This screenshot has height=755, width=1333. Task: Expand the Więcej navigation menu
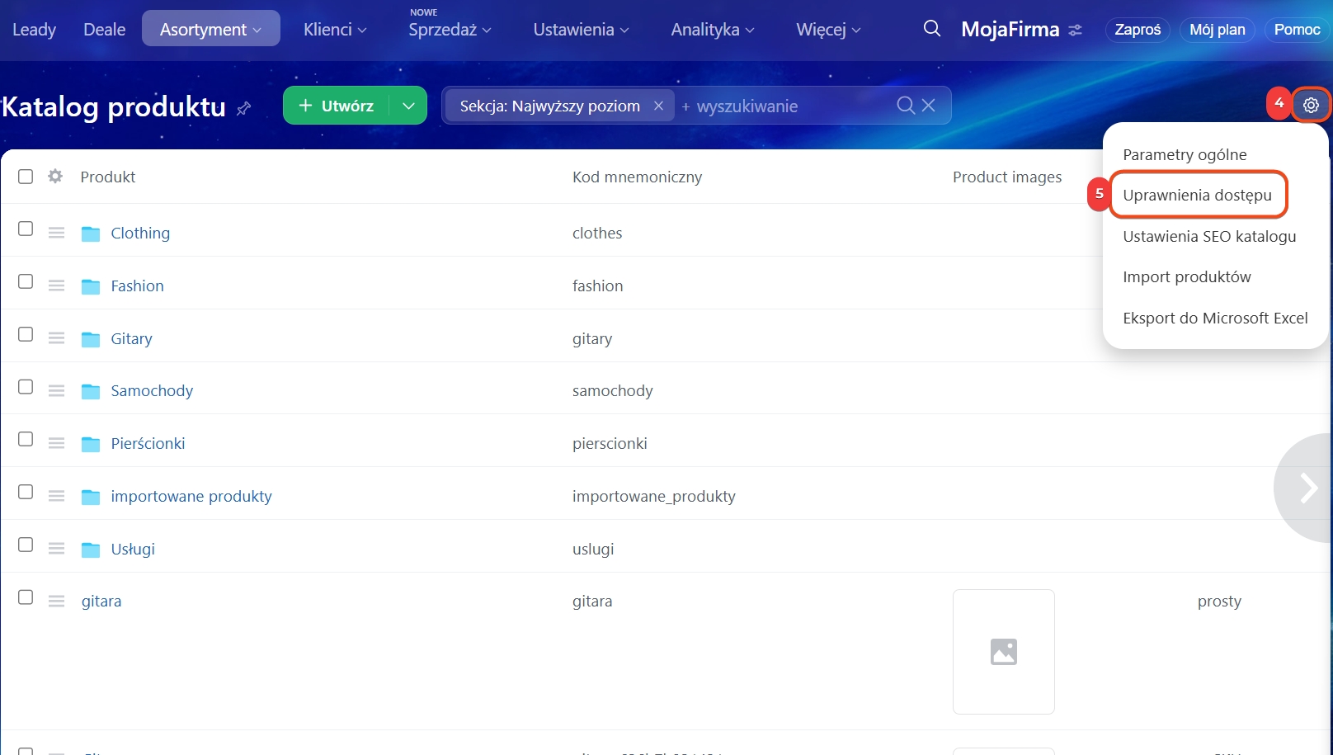coord(827,29)
